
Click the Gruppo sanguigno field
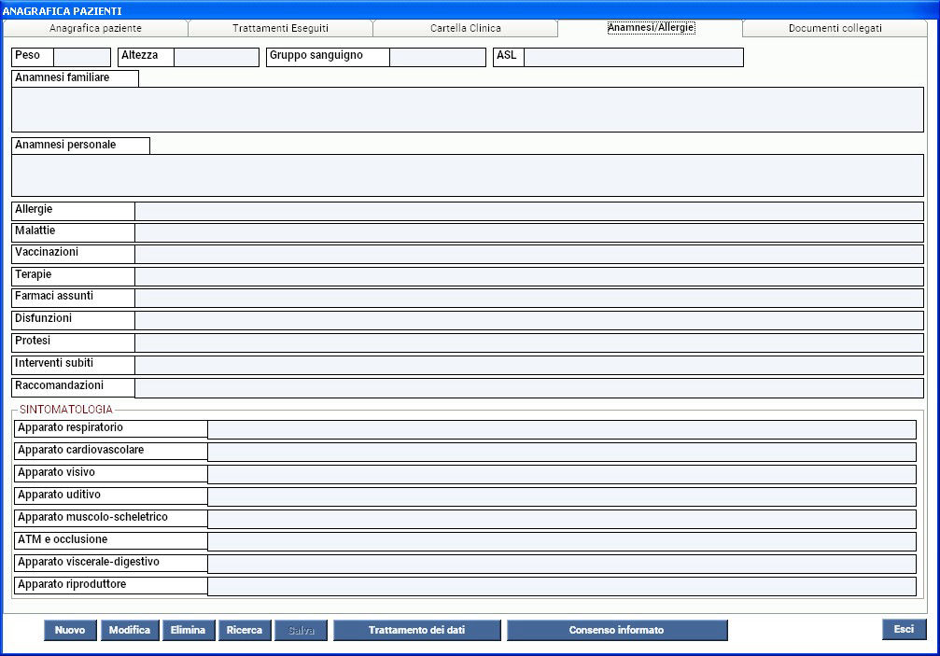click(x=437, y=57)
